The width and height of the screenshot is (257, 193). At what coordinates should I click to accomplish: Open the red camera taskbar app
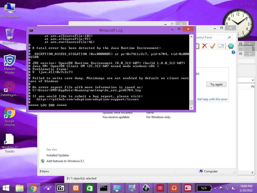point(160,188)
